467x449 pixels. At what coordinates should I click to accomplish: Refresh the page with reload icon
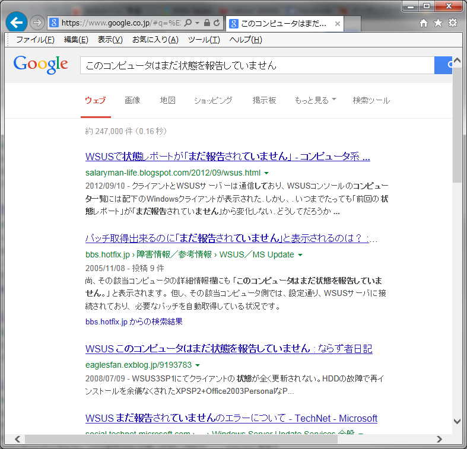[x=217, y=23]
